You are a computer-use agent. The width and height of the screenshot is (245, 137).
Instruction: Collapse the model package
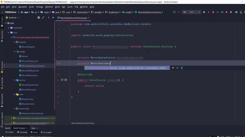15,52
